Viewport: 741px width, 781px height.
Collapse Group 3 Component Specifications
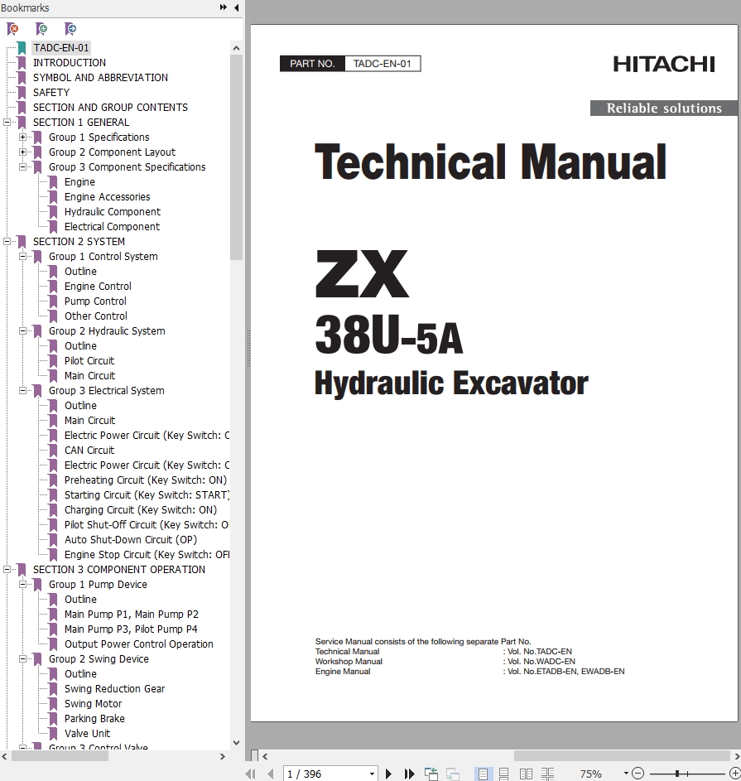pyautogui.click(x=22, y=166)
